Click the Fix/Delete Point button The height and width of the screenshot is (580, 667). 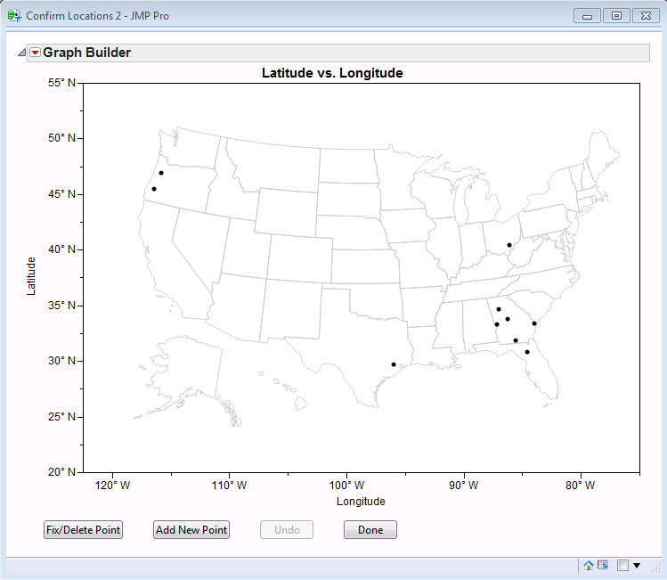(84, 530)
